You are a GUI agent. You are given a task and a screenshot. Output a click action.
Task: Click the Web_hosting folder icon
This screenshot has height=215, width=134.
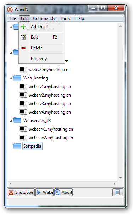click(x=17, y=78)
